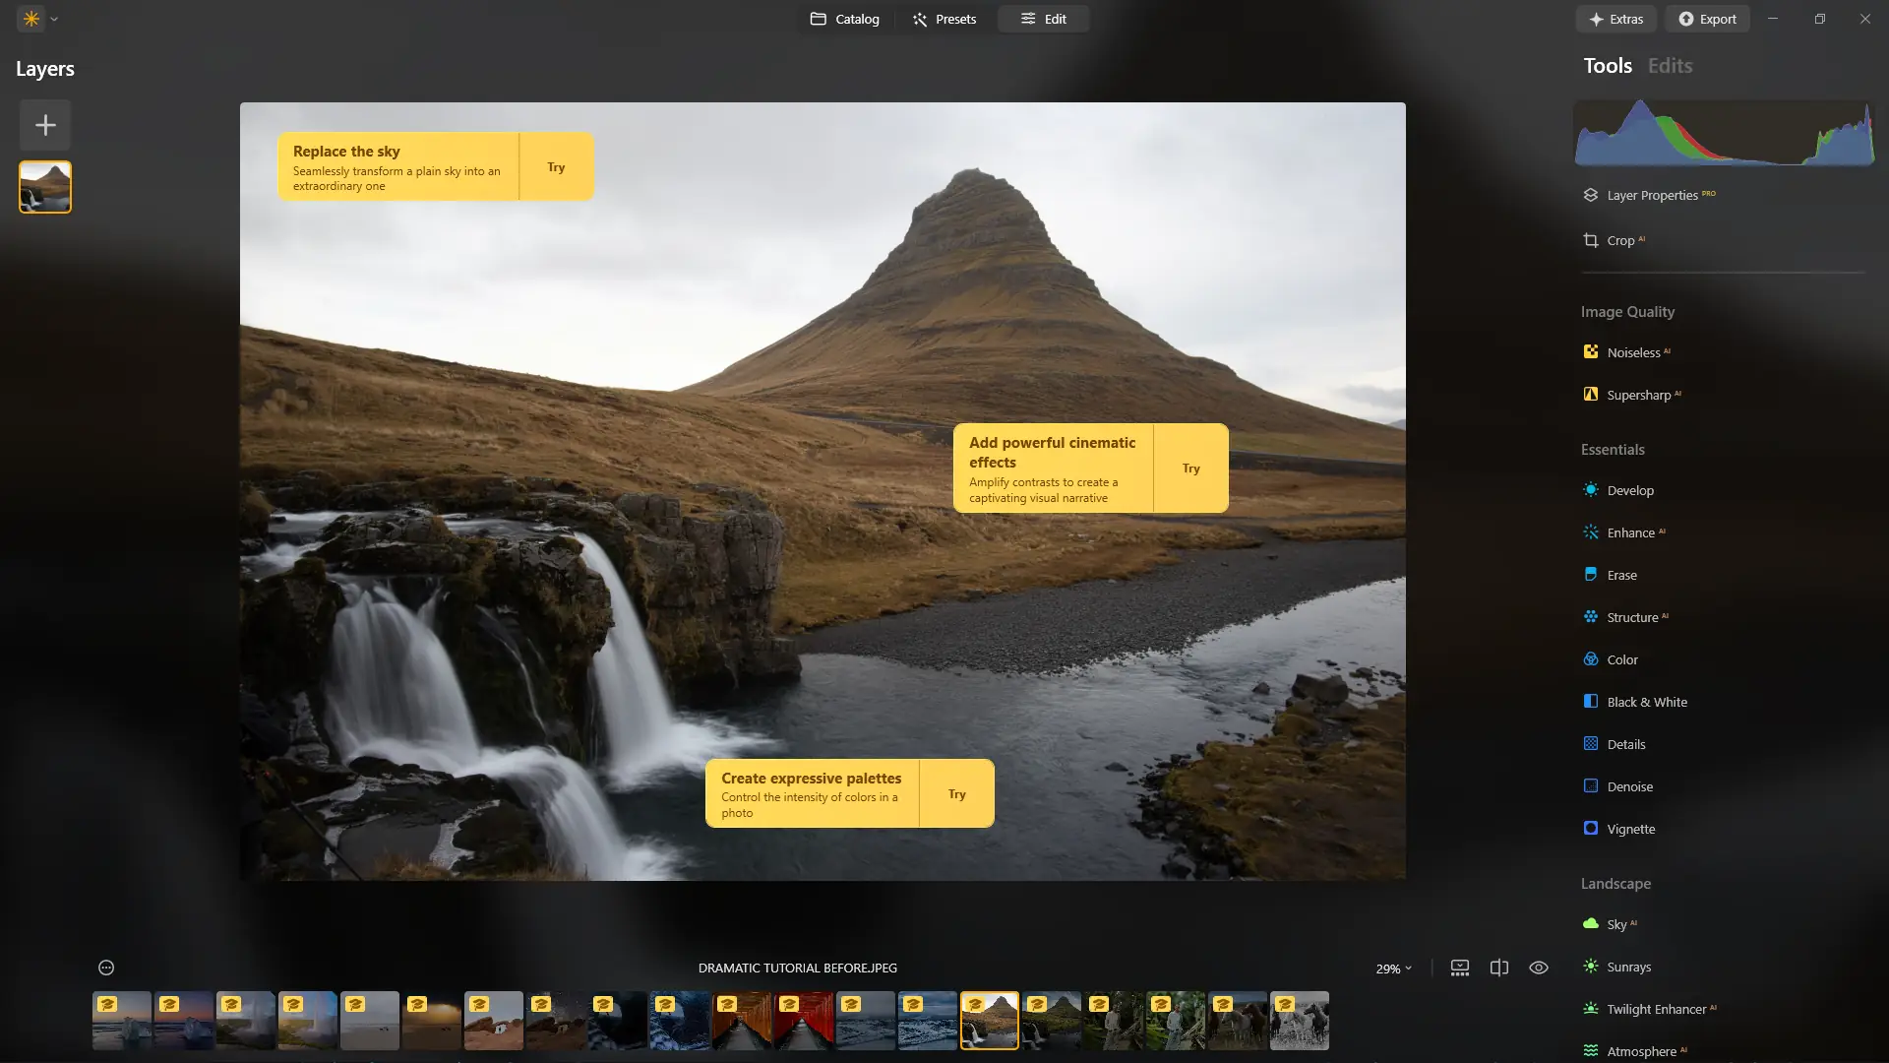Switch to the Catalog tab

point(844,19)
